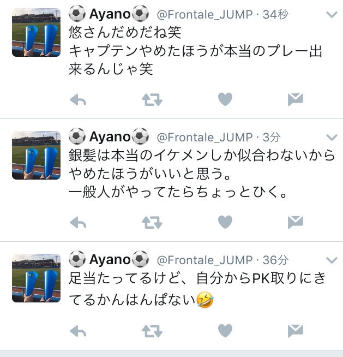Retweet the 36分 PK tweet

pyautogui.click(x=152, y=331)
